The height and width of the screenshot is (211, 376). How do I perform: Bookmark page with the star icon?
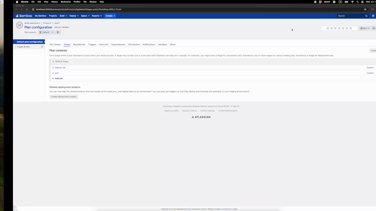(365, 9)
